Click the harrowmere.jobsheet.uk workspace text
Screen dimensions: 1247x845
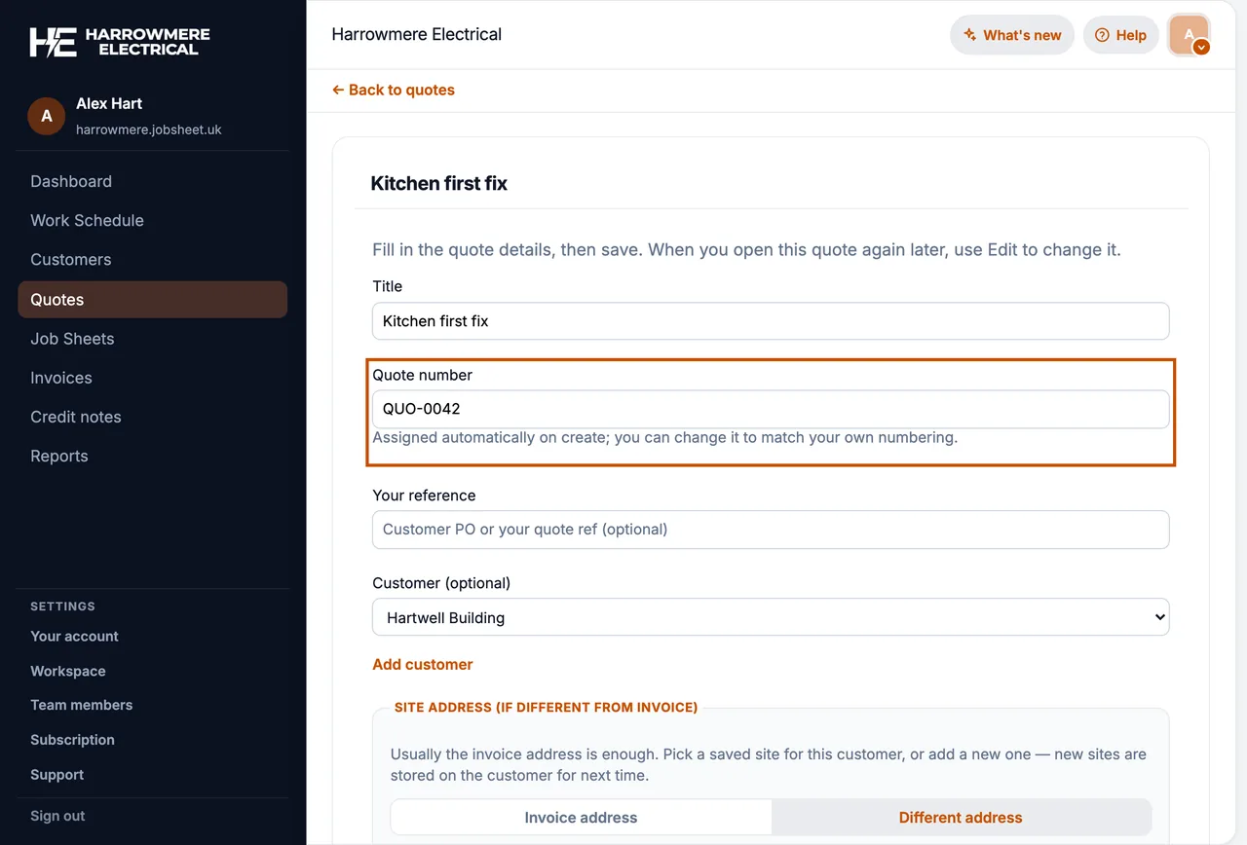pos(149,129)
